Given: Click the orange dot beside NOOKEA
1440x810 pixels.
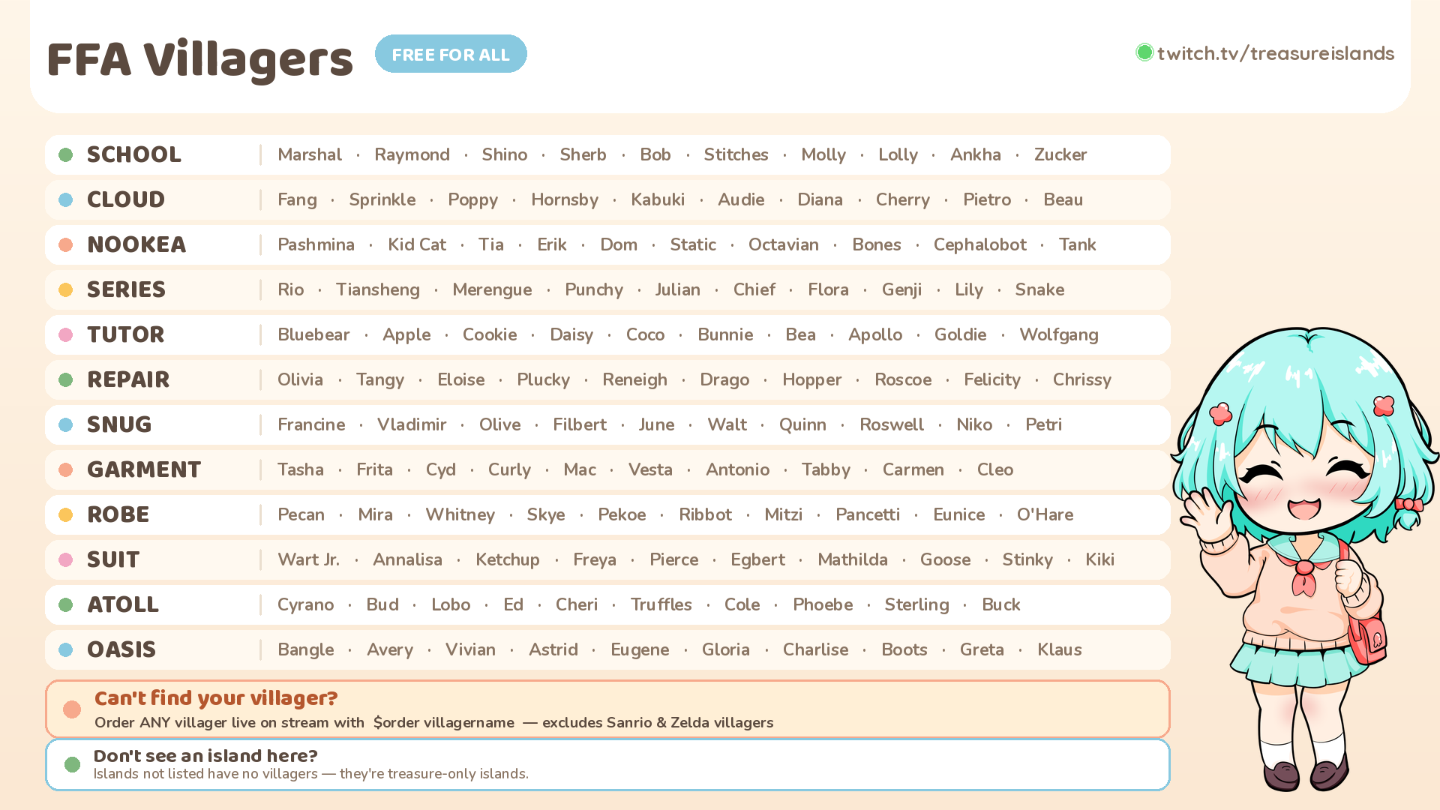Looking at the screenshot, I should tap(66, 244).
